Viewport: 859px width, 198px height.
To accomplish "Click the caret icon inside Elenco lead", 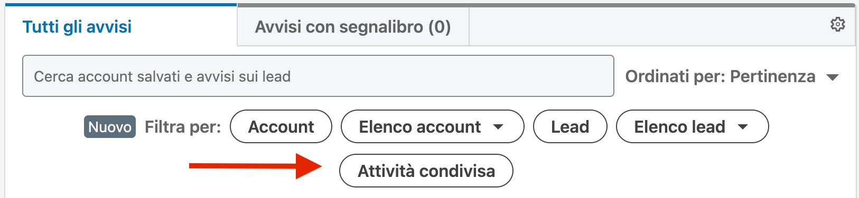I will tap(743, 127).
